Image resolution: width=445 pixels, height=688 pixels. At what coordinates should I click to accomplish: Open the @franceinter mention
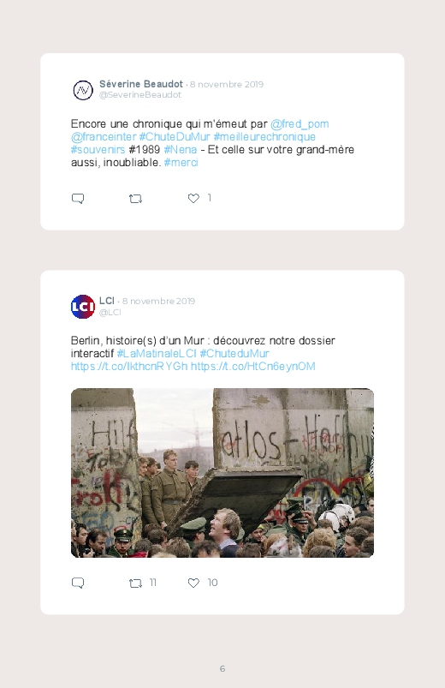104,137
